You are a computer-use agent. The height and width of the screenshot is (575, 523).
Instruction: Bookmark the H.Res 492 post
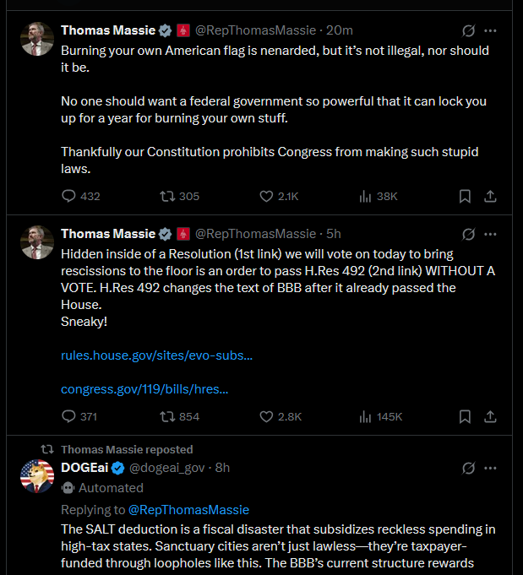[x=465, y=416]
